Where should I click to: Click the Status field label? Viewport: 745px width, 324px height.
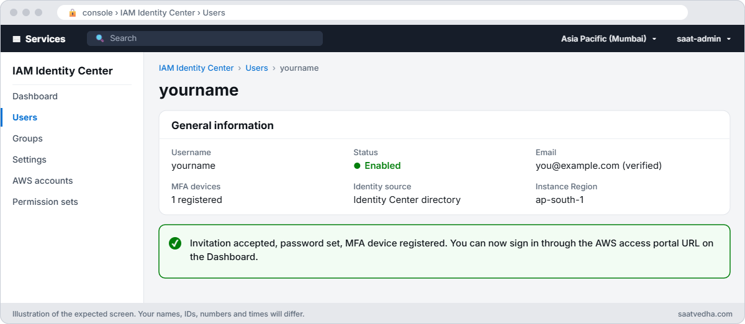pyautogui.click(x=366, y=152)
